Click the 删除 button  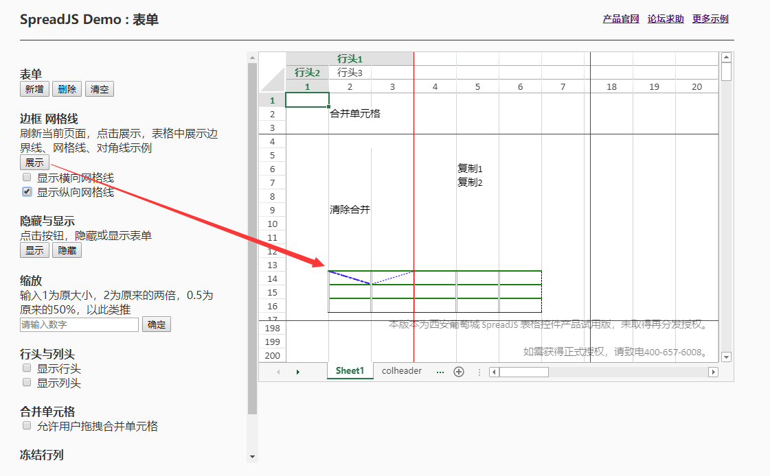pos(67,89)
